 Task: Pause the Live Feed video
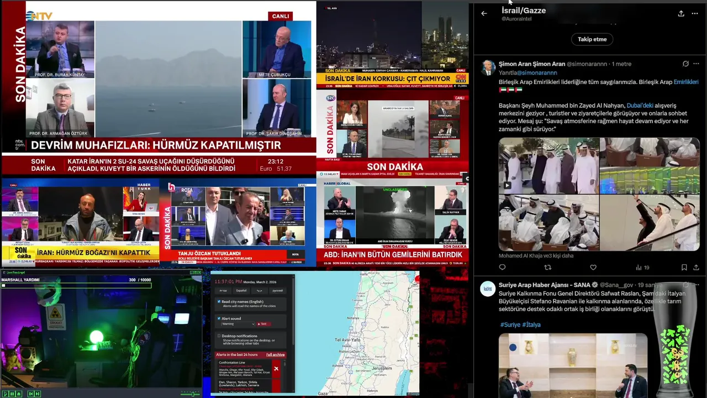click(11, 394)
